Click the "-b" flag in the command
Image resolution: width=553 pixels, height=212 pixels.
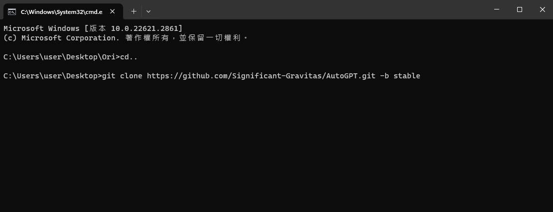(x=385, y=76)
